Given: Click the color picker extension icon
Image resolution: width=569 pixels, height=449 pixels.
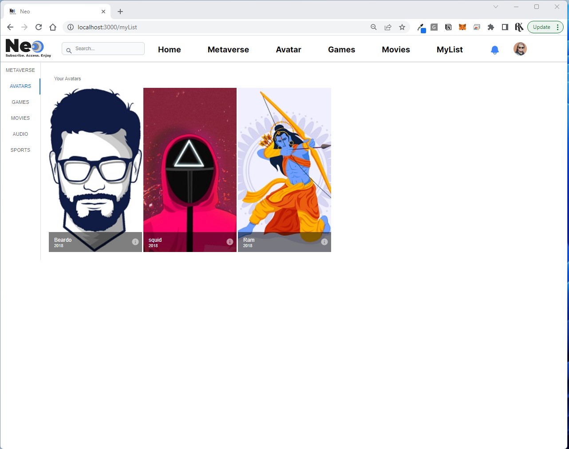Looking at the screenshot, I should click(x=421, y=28).
